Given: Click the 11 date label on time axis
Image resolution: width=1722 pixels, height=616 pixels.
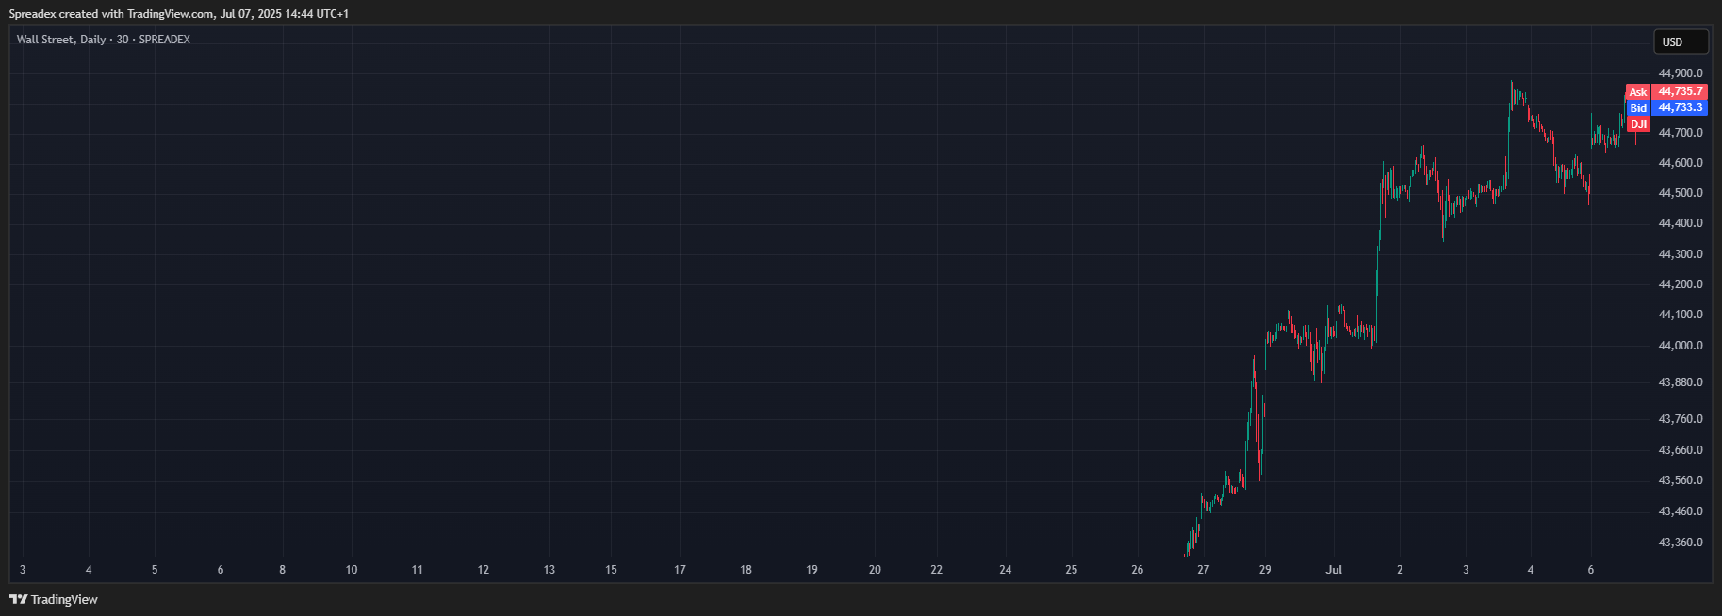Looking at the screenshot, I should (x=418, y=570).
